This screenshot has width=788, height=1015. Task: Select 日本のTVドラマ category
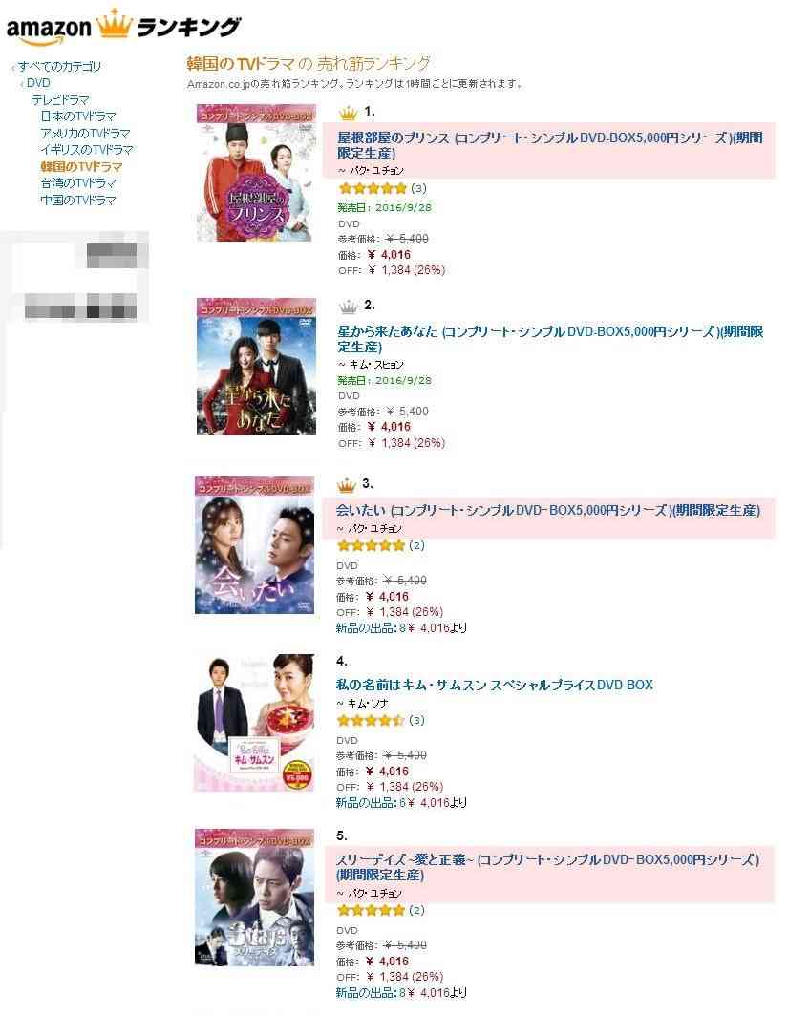click(x=78, y=116)
